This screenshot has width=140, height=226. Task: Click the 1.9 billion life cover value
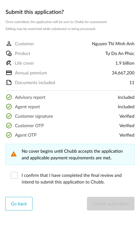(x=125, y=63)
